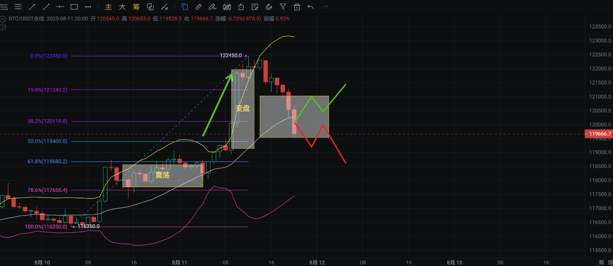This screenshot has width=613, height=266.
Task: Click the refresh-edit cycle icon
Action: [x=150, y=7]
